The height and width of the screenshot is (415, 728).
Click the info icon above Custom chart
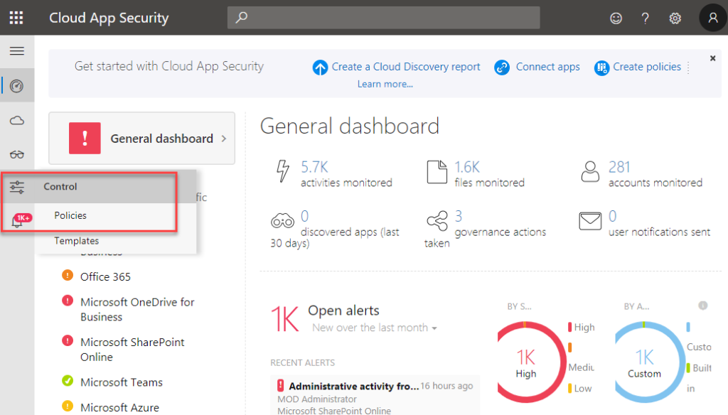coord(703,306)
